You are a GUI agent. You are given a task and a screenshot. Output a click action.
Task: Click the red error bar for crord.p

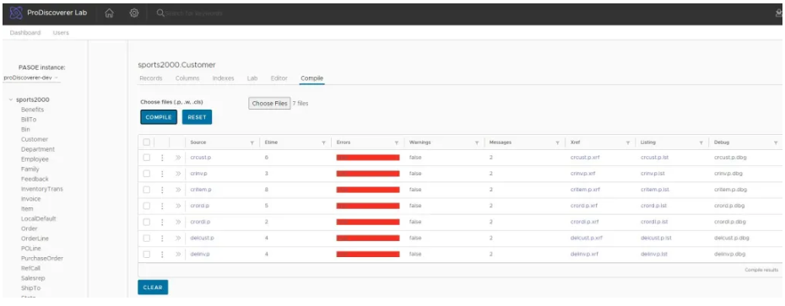click(x=368, y=206)
